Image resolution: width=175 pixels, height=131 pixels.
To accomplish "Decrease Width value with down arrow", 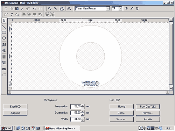I will (x=83, y=120).
